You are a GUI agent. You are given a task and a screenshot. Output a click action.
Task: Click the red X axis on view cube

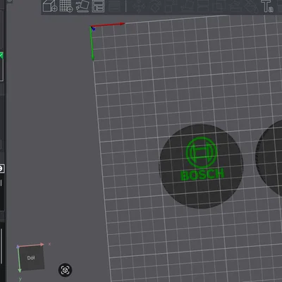point(31,245)
